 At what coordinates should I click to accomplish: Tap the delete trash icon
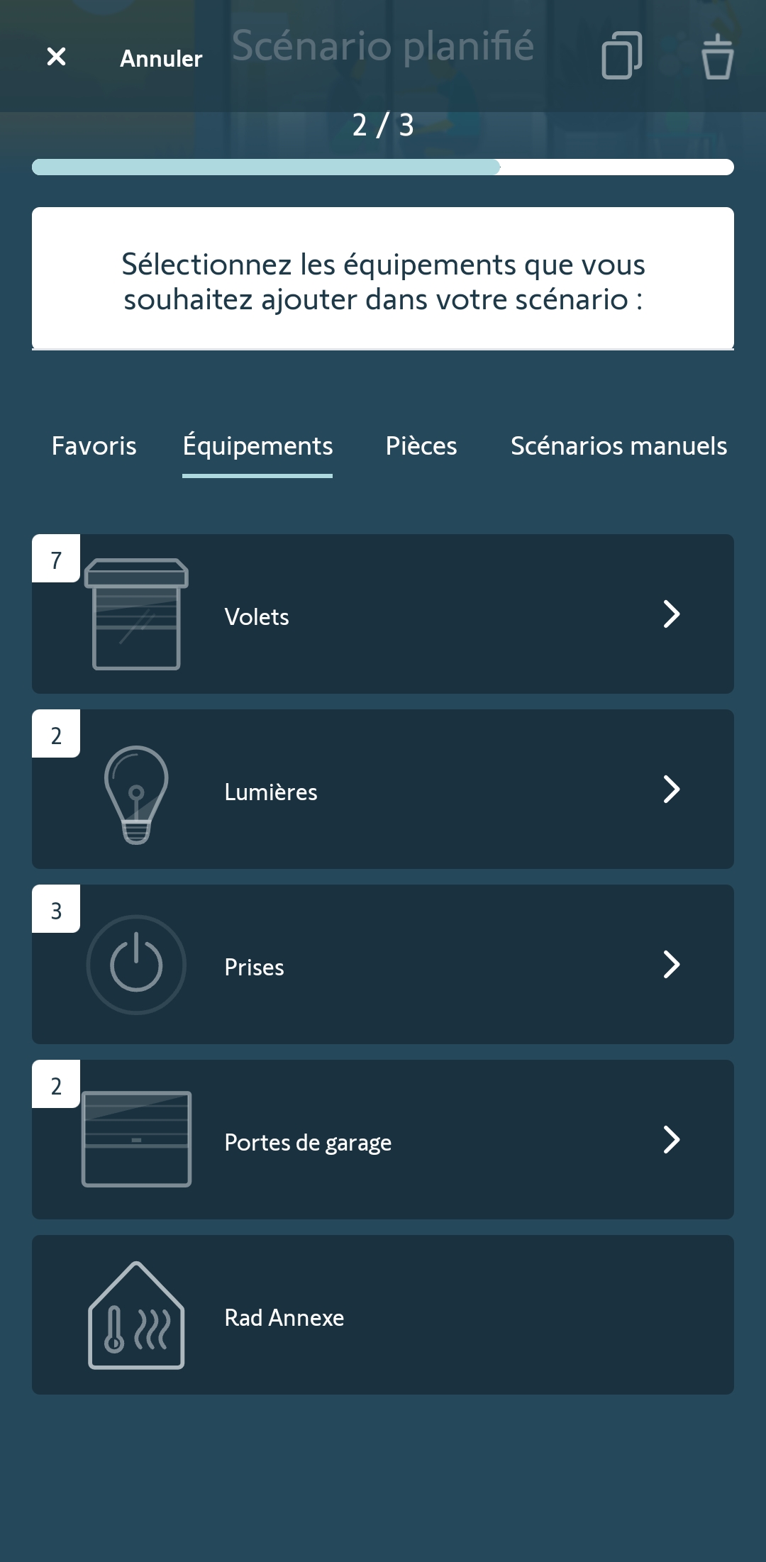[717, 57]
